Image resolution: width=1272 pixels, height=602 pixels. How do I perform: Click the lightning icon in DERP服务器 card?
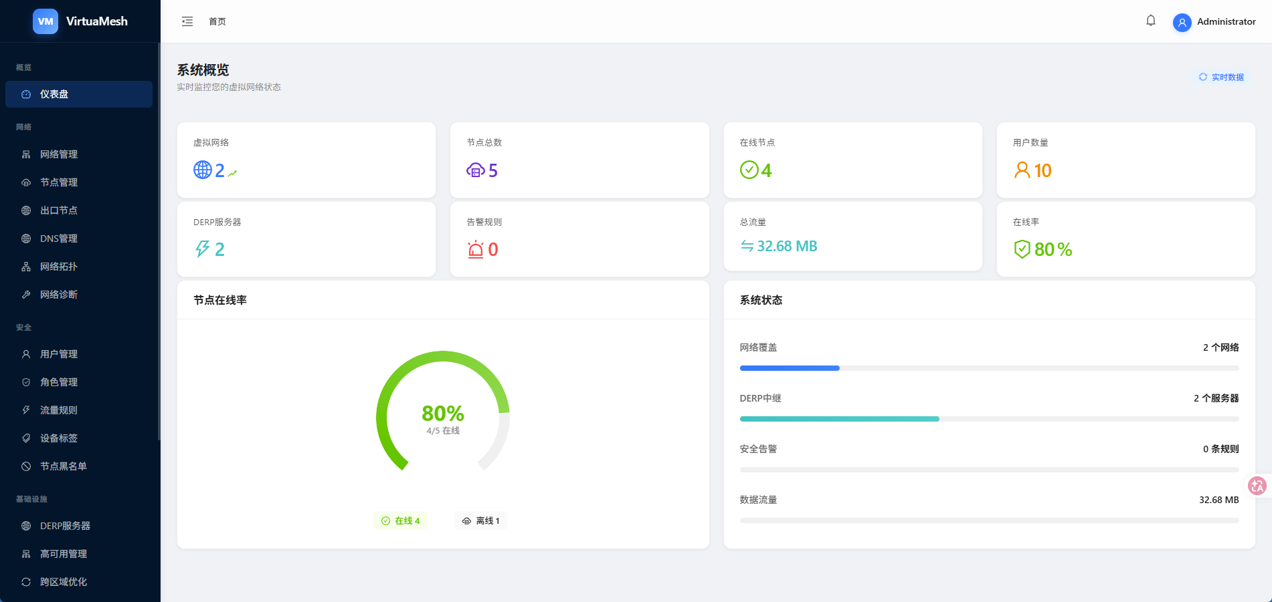[203, 249]
